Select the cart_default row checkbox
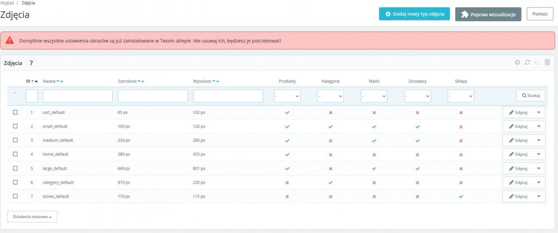The height and width of the screenshot is (233, 558). click(x=15, y=112)
